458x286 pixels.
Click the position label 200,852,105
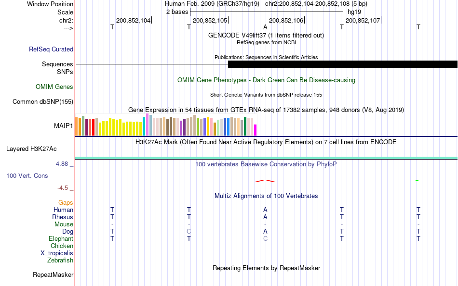pyautogui.click(x=210, y=20)
